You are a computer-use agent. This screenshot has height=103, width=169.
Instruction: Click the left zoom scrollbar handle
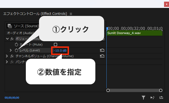pyautogui.click(x=108, y=90)
